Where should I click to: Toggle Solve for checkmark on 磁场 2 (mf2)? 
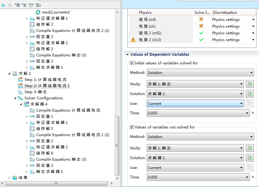tap(201, 33)
